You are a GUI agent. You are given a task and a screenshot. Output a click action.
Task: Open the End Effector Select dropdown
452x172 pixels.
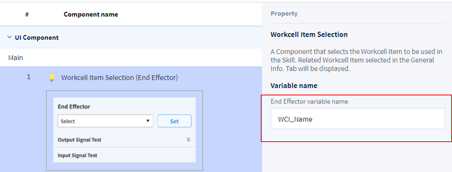pyautogui.click(x=105, y=121)
